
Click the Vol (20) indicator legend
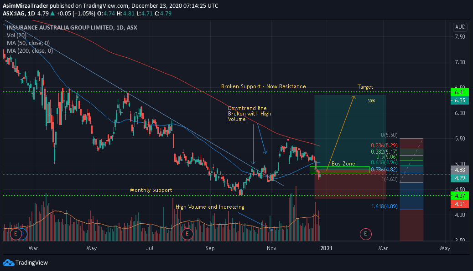point(16,35)
